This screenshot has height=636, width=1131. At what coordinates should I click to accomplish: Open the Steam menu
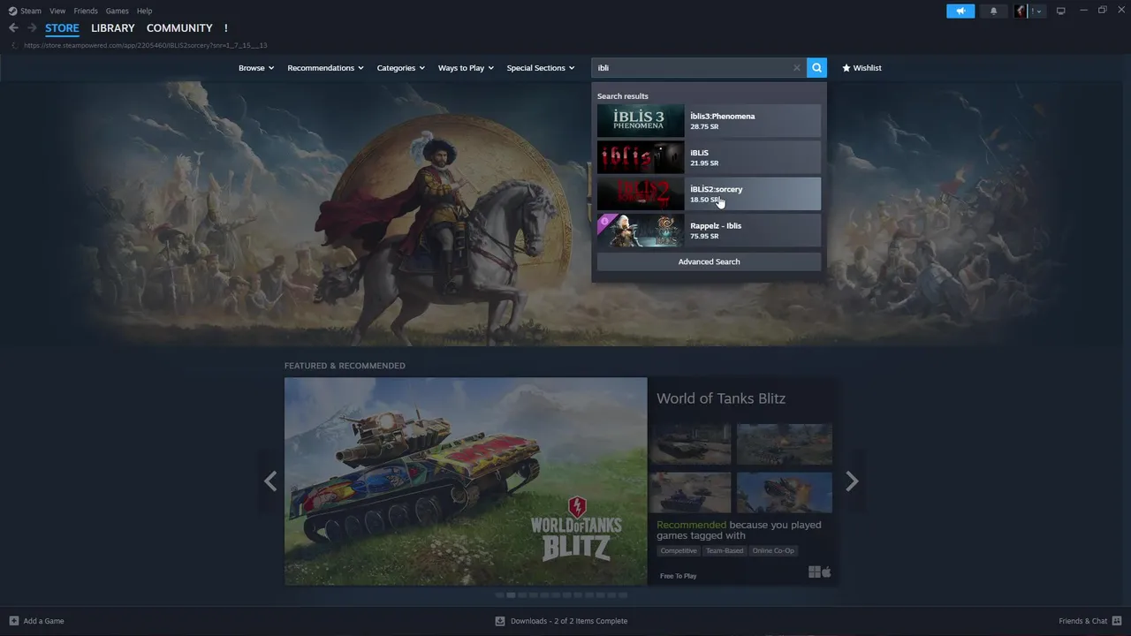31,11
